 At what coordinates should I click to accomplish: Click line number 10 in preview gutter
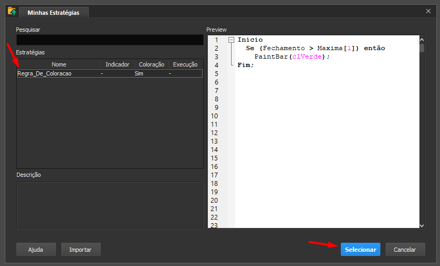pos(214,116)
